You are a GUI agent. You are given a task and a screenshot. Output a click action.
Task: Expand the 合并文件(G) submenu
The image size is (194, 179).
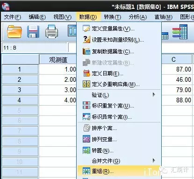click(x=119, y=161)
